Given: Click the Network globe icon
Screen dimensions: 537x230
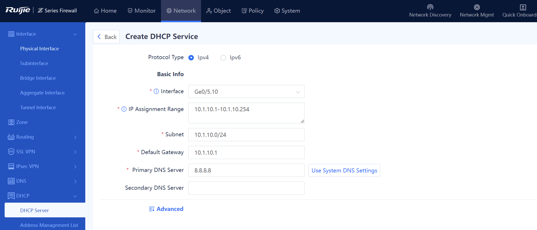Looking at the screenshot, I should pyautogui.click(x=169, y=11).
